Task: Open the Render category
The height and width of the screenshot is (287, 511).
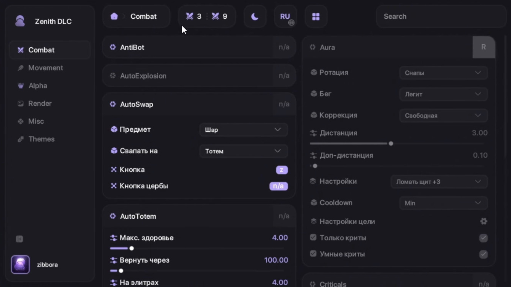Action: (x=40, y=103)
